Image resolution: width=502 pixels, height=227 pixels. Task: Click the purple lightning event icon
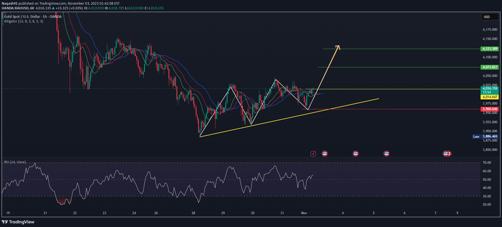click(x=313, y=154)
